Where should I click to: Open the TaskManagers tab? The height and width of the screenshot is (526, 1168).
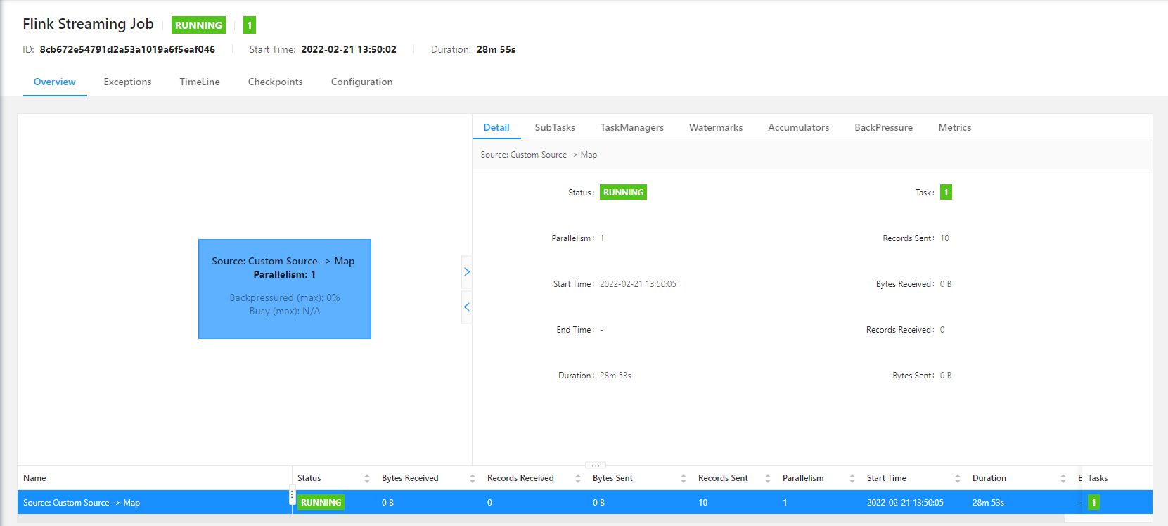[x=632, y=127]
